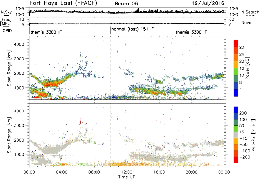The width and height of the screenshot is (259, 179).
Task: Click the 'CPID' row label
Action: pyautogui.click(x=7, y=31)
